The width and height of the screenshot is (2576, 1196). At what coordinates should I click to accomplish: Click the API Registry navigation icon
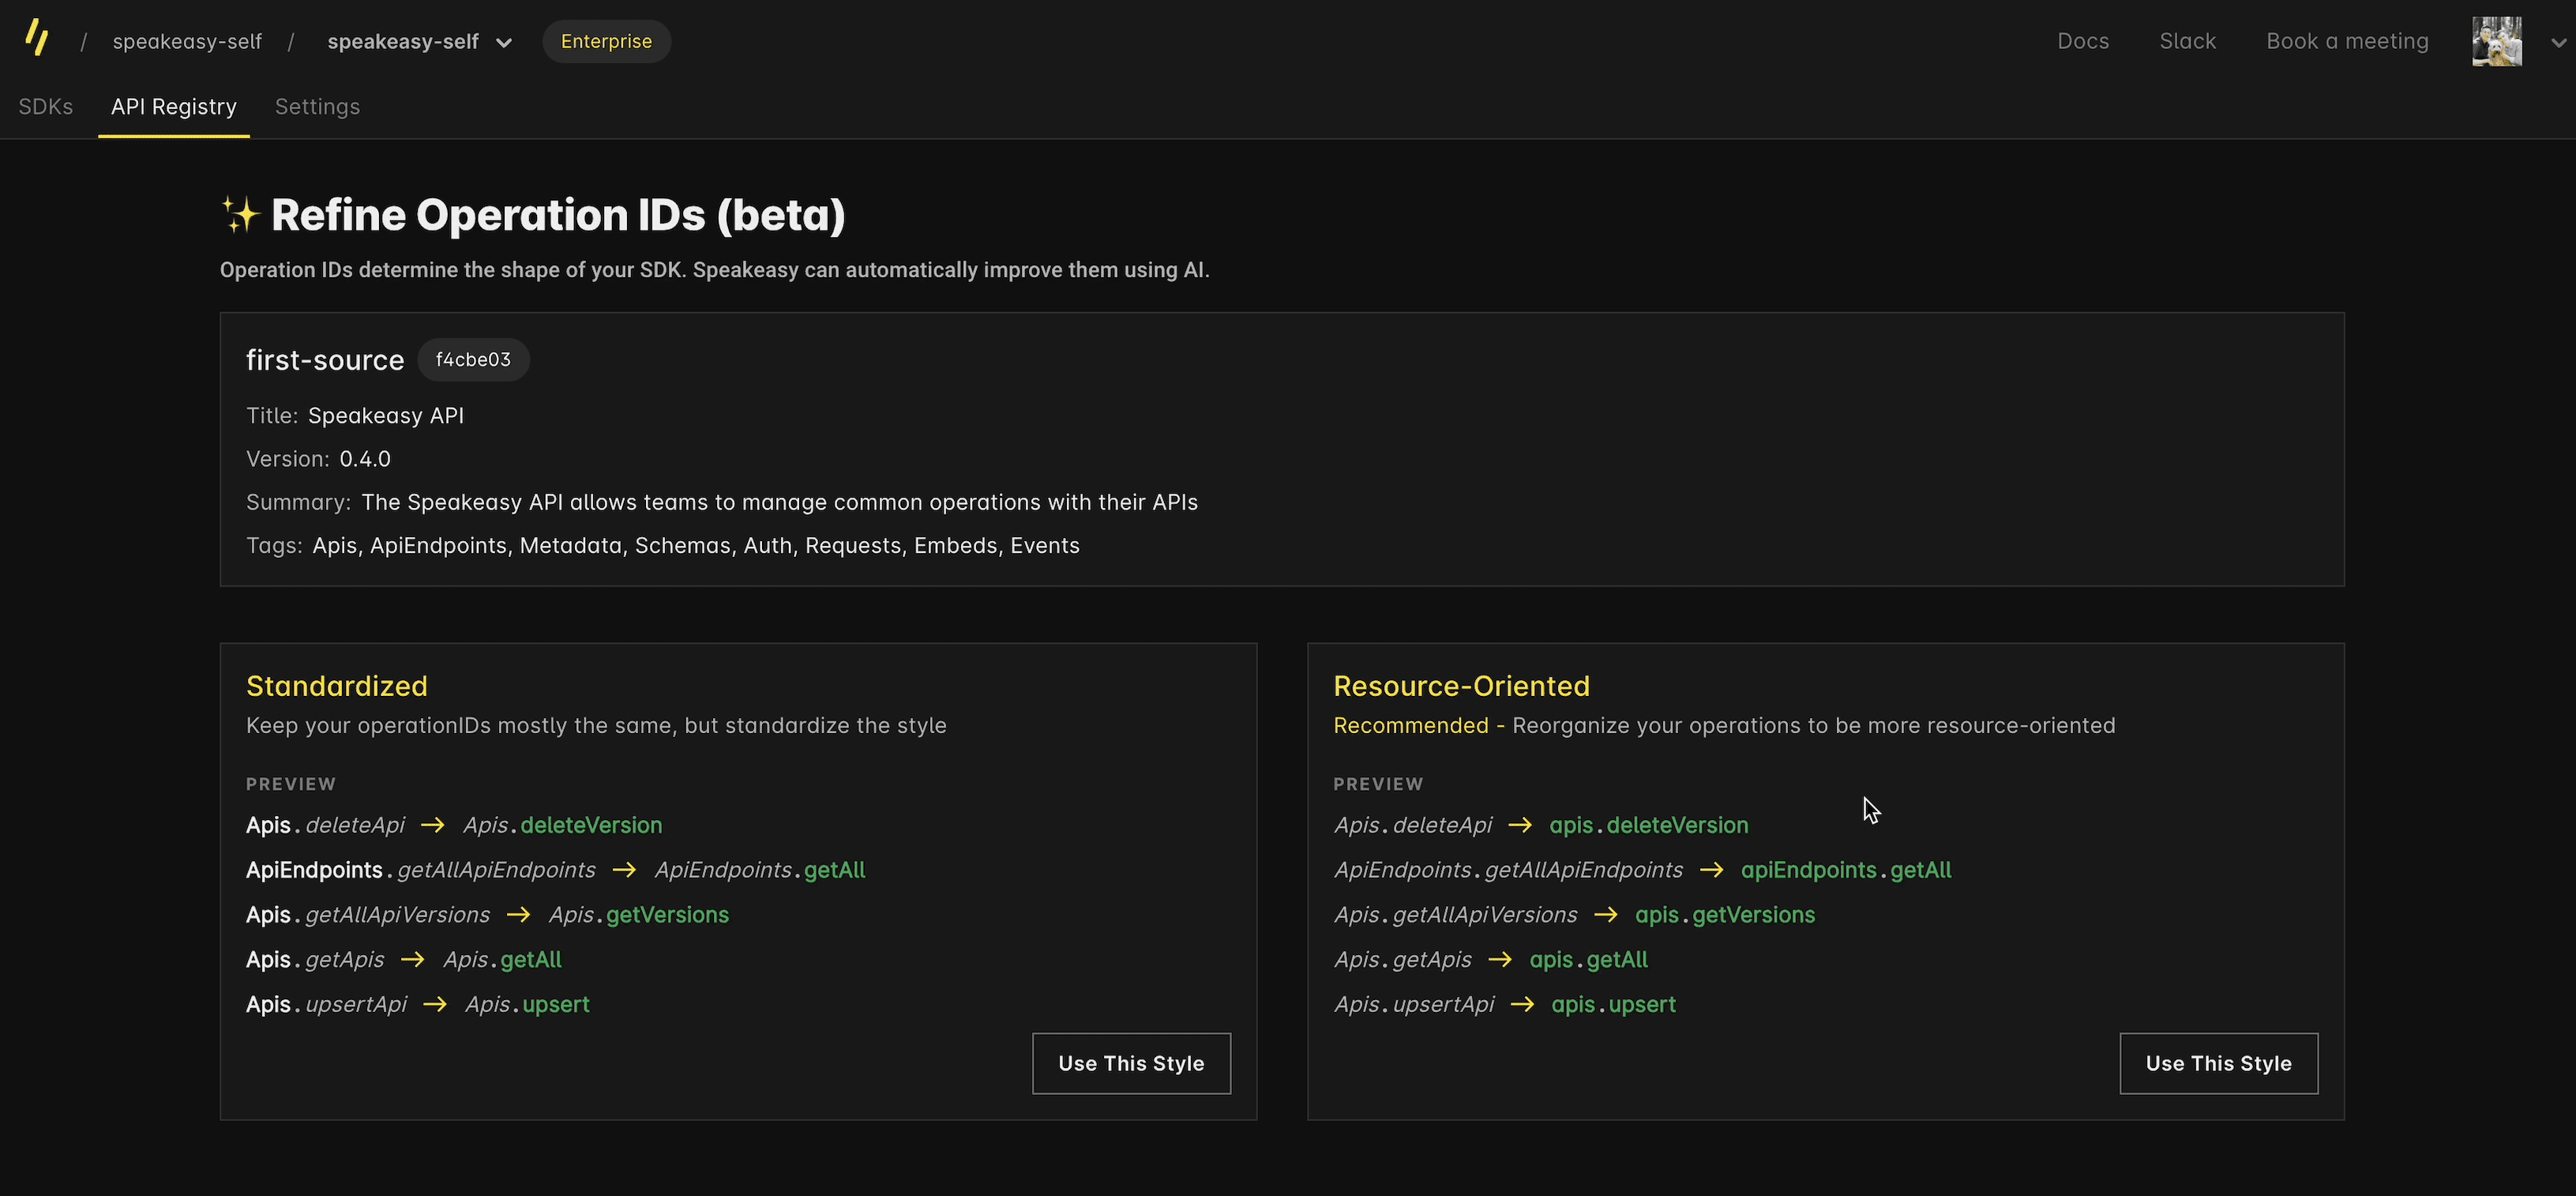[172, 107]
